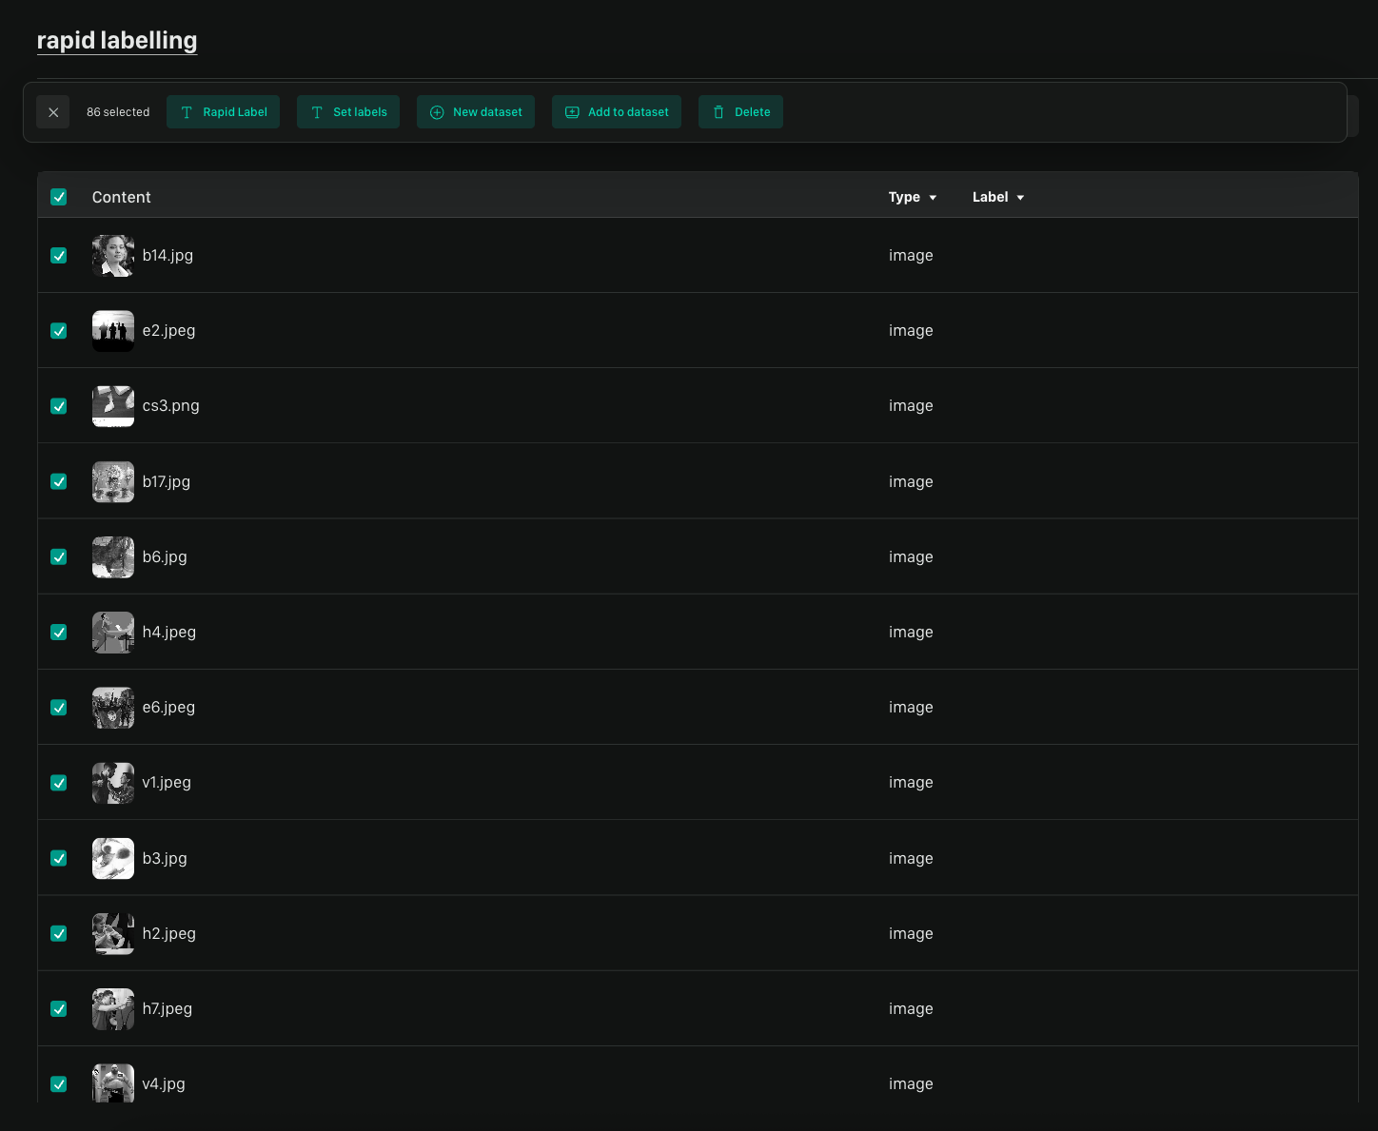Uncheck the h4.jpeg row checkbox
Screen dimensions: 1378x1131
click(x=59, y=633)
